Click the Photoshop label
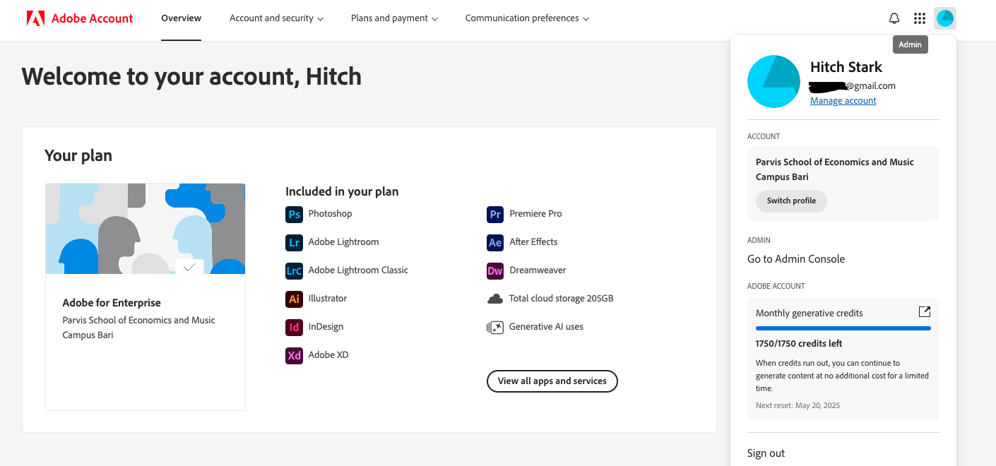The height and width of the screenshot is (466, 996). click(330, 214)
